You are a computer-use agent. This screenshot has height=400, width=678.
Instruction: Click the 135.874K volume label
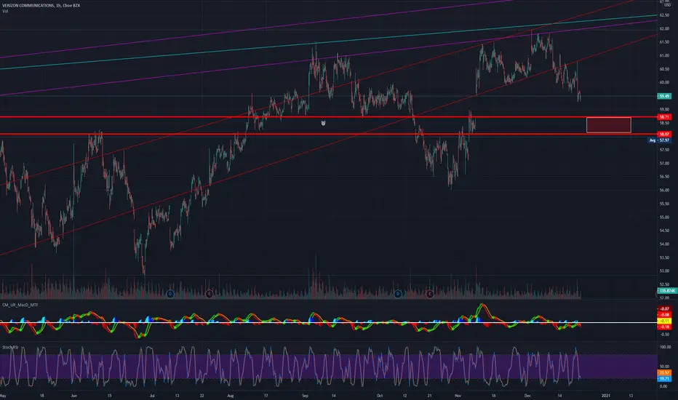[x=667, y=291]
